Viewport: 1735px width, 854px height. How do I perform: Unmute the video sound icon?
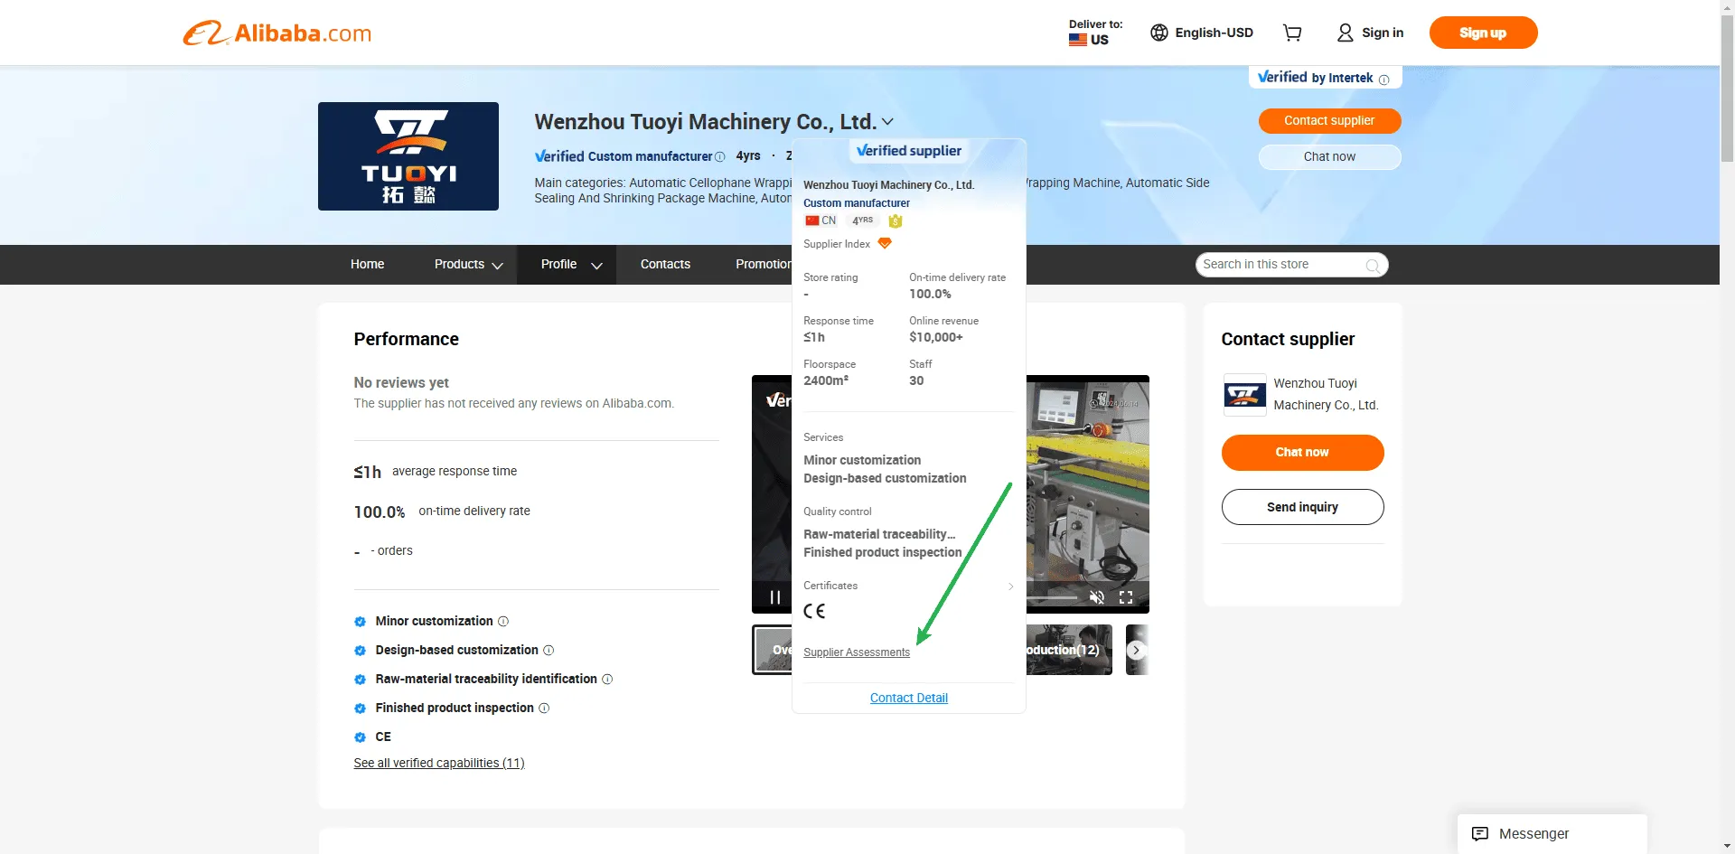pyautogui.click(x=1097, y=597)
